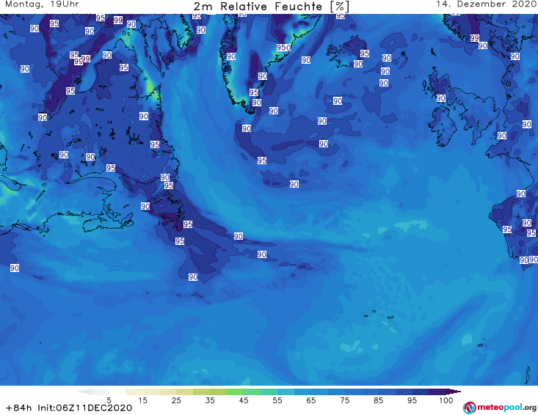Click the dark purple arrow tip ending the color scale
This screenshot has height=415, width=538.
[x=455, y=392]
